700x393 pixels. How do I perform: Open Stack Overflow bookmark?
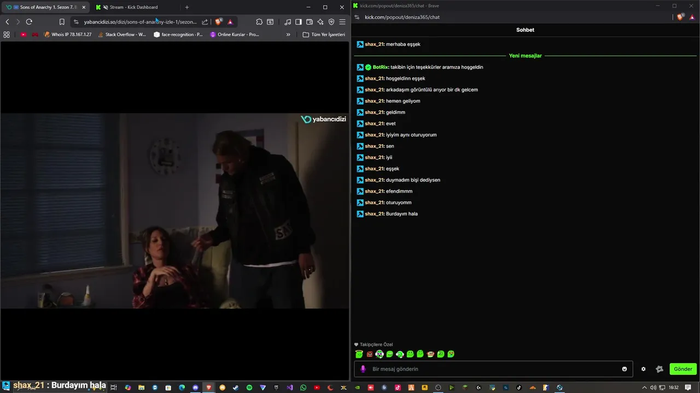click(x=121, y=34)
